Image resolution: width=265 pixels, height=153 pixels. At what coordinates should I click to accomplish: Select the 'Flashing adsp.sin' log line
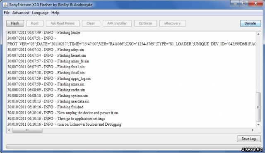46,50
